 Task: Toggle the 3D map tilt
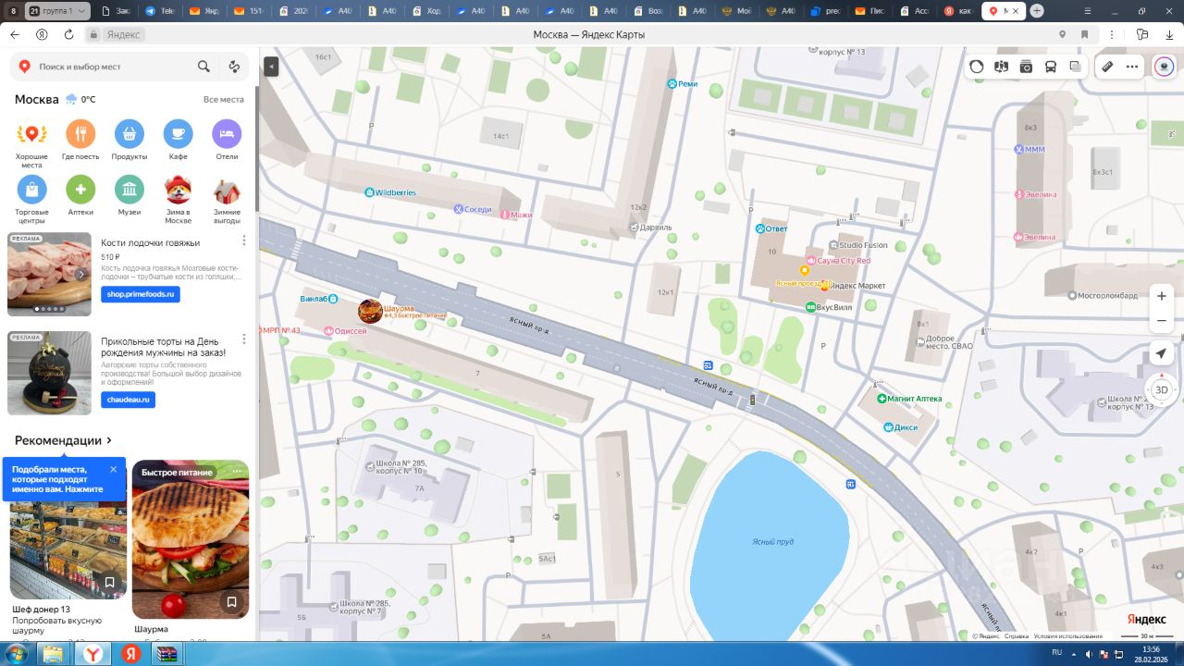(x=1162, y=389)
